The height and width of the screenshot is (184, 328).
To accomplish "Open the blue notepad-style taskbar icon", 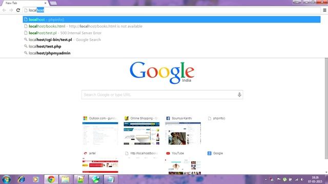I will pos(111,179).
